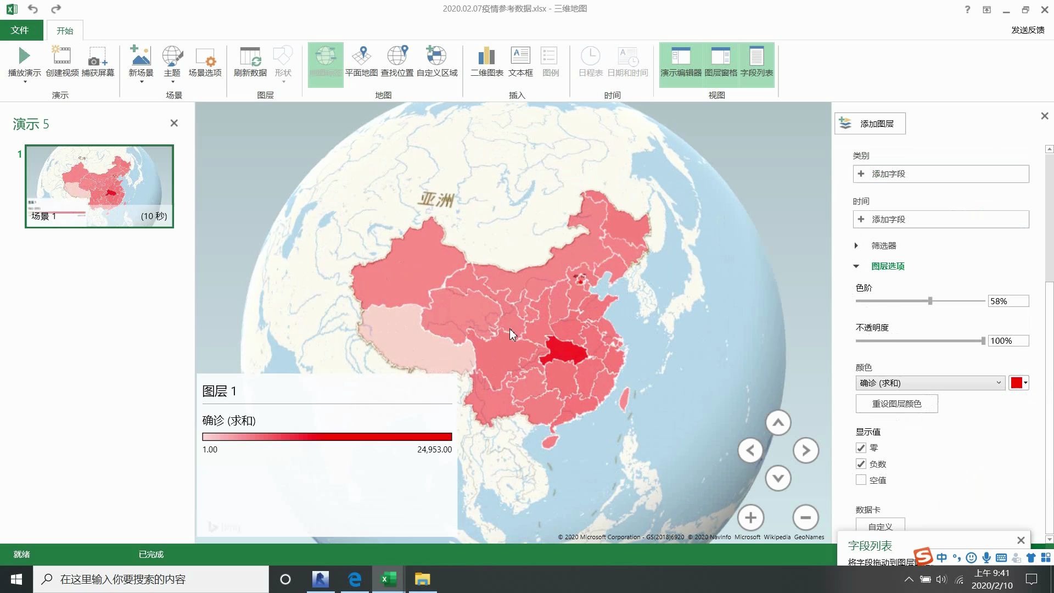Uncheck the 负数 (negative) checkbox
1054x593 pixels.
click(x=861, y=463)
